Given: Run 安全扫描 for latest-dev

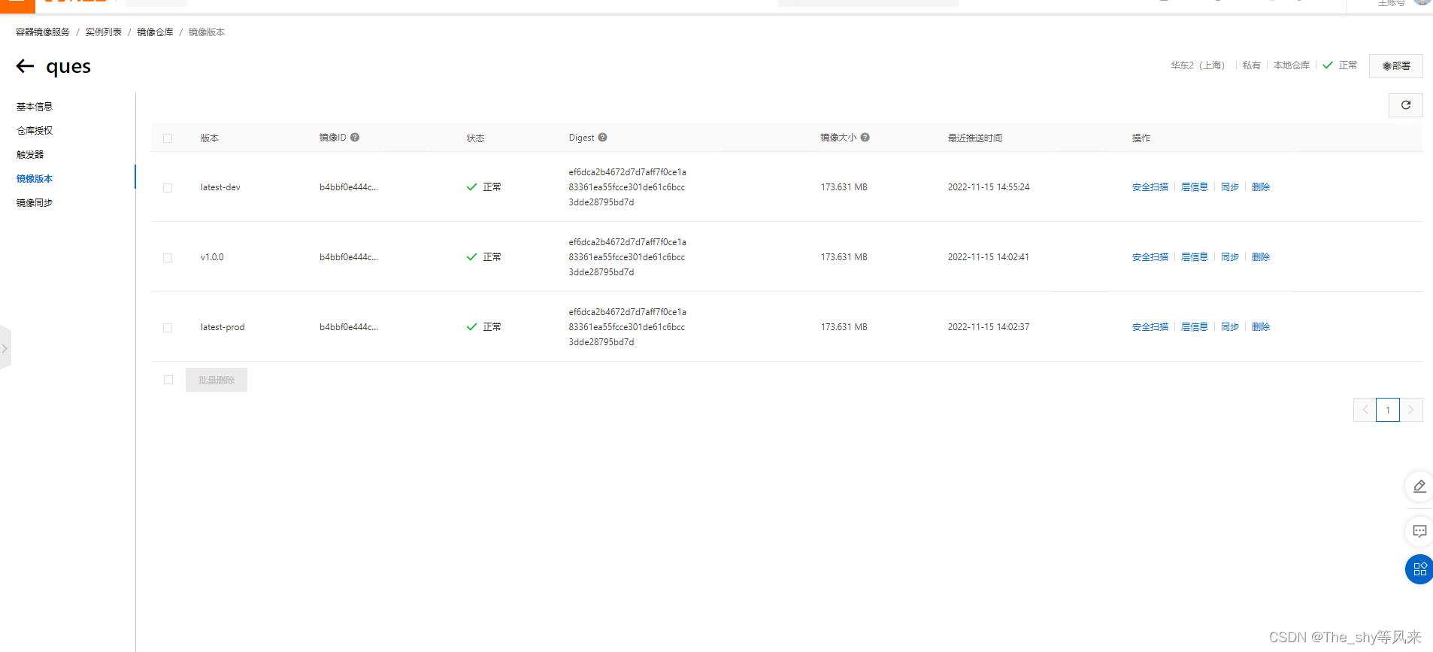Looking at the screenshot, I should (1150, 187).
